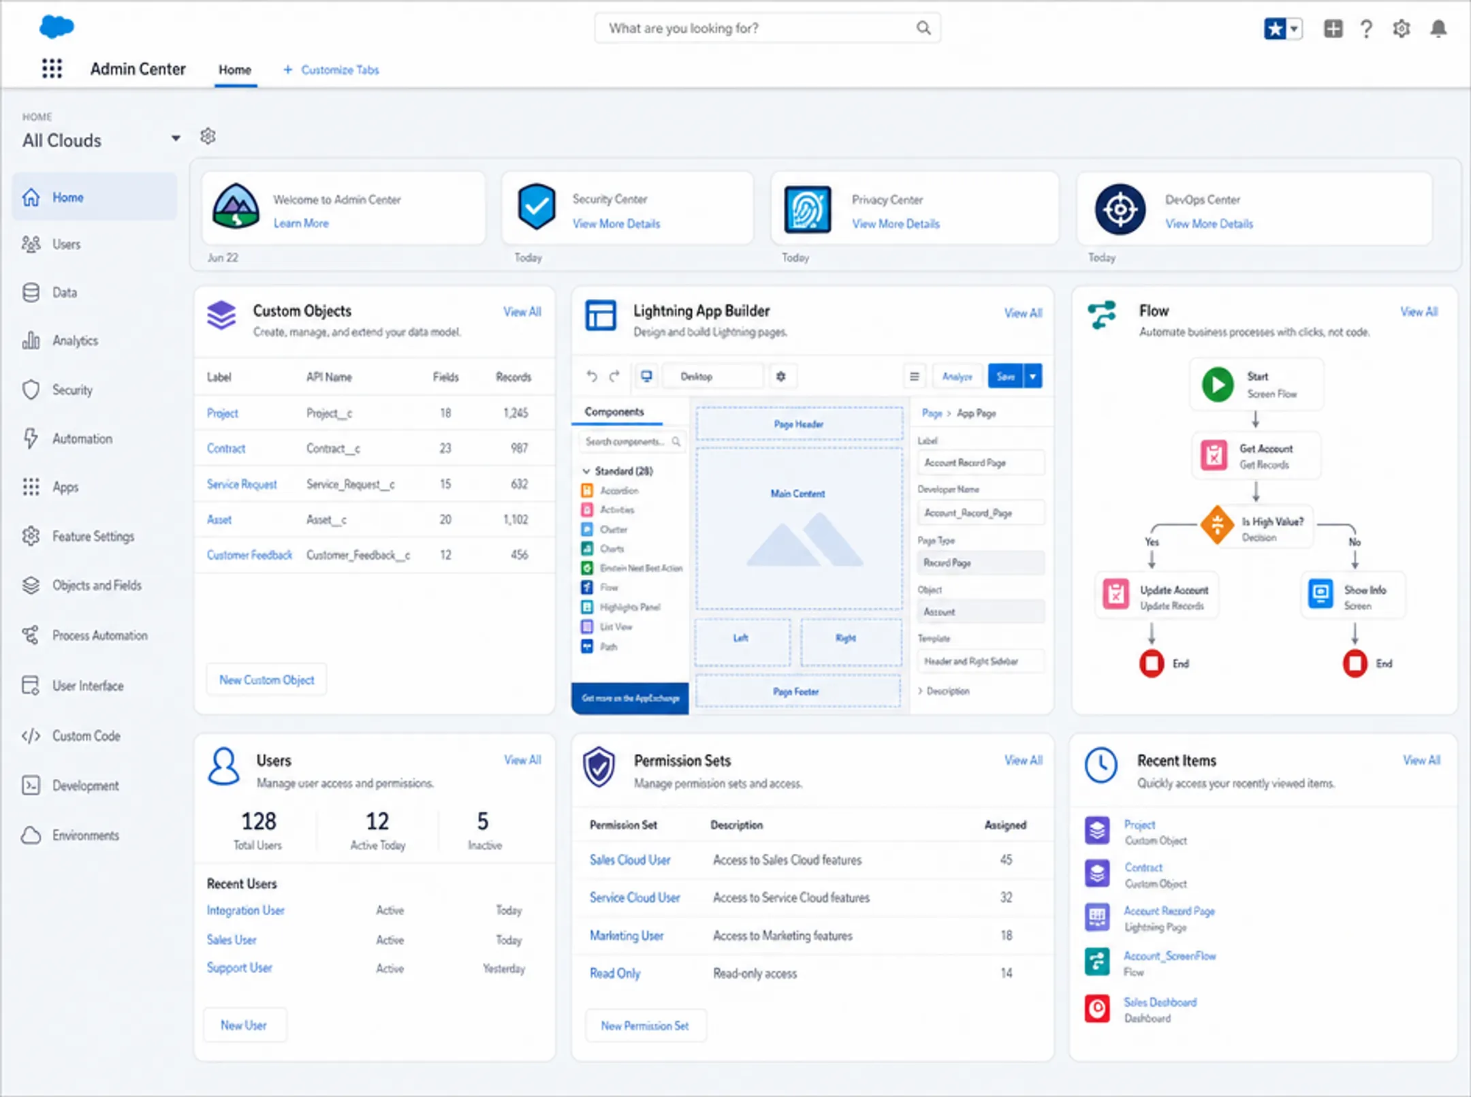This screenshot has height=1097, width=1471.
Task: Click the orange Is High Value decision icon
Action: [x=1218, y=524]
